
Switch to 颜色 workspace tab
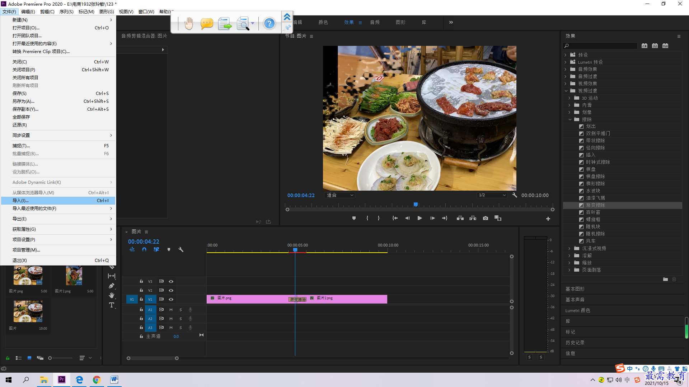(x=323, y=22)
